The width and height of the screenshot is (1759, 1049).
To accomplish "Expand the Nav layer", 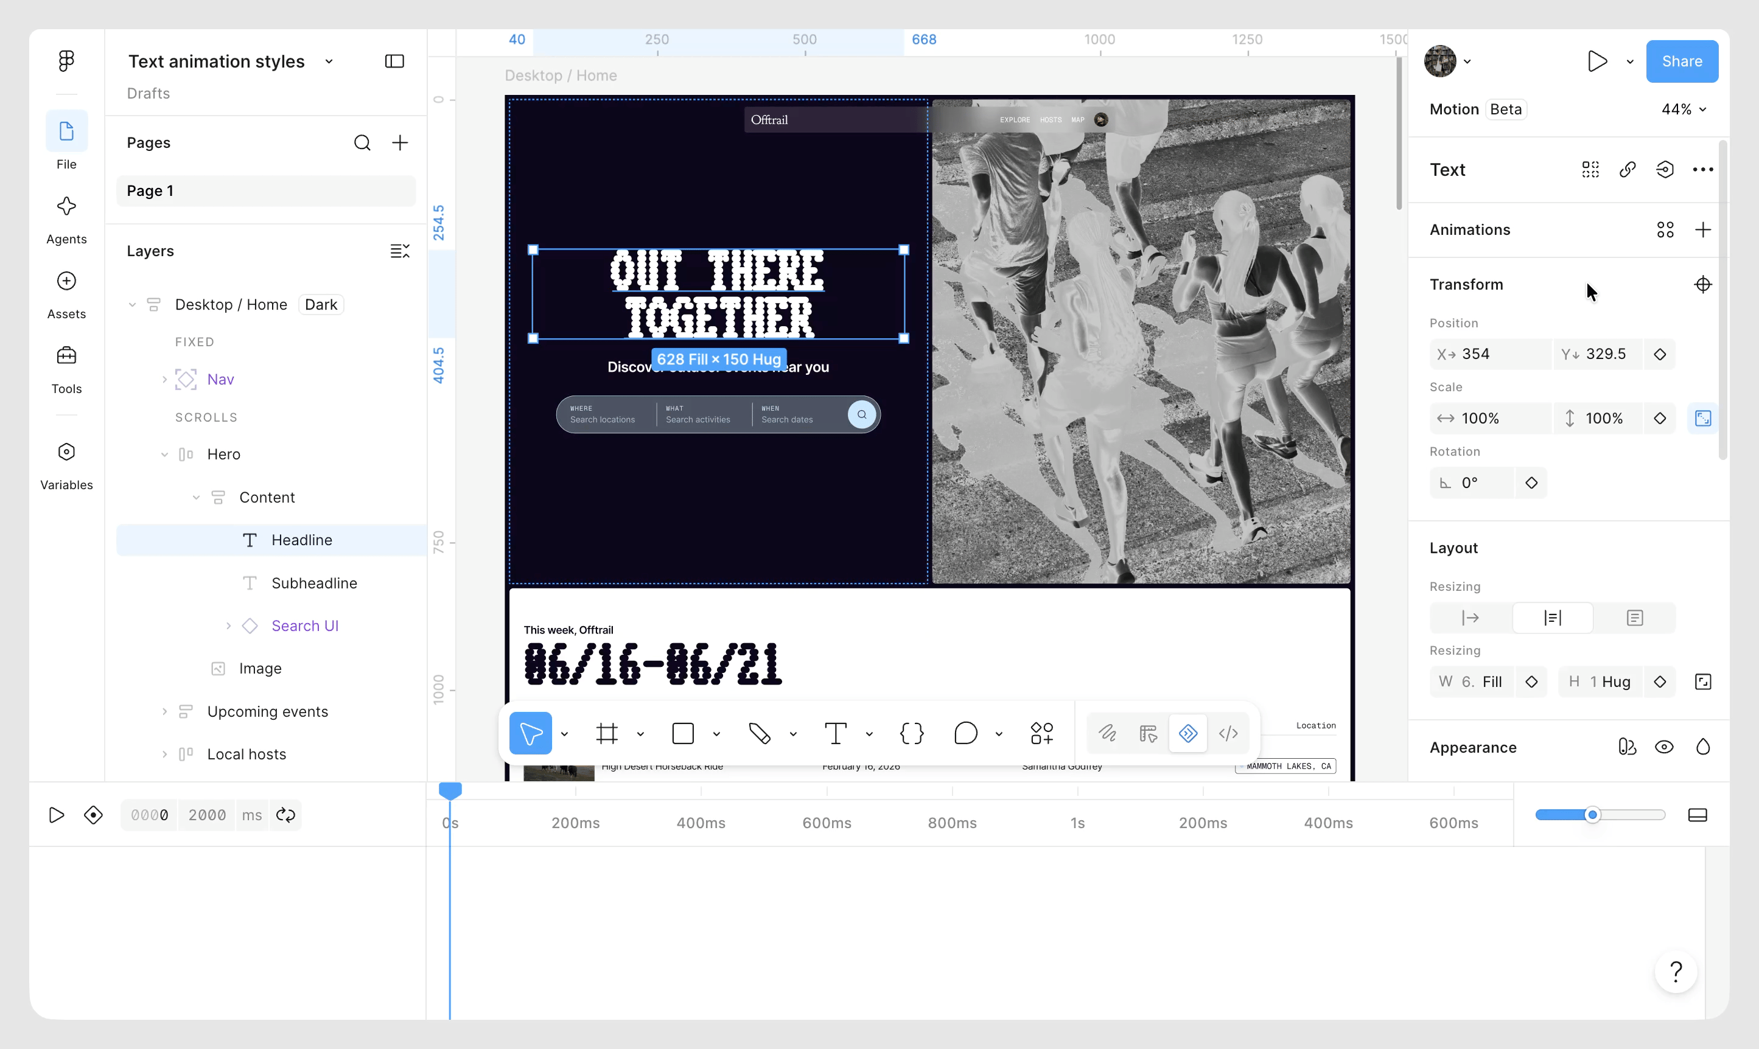I will pos(165,380).
